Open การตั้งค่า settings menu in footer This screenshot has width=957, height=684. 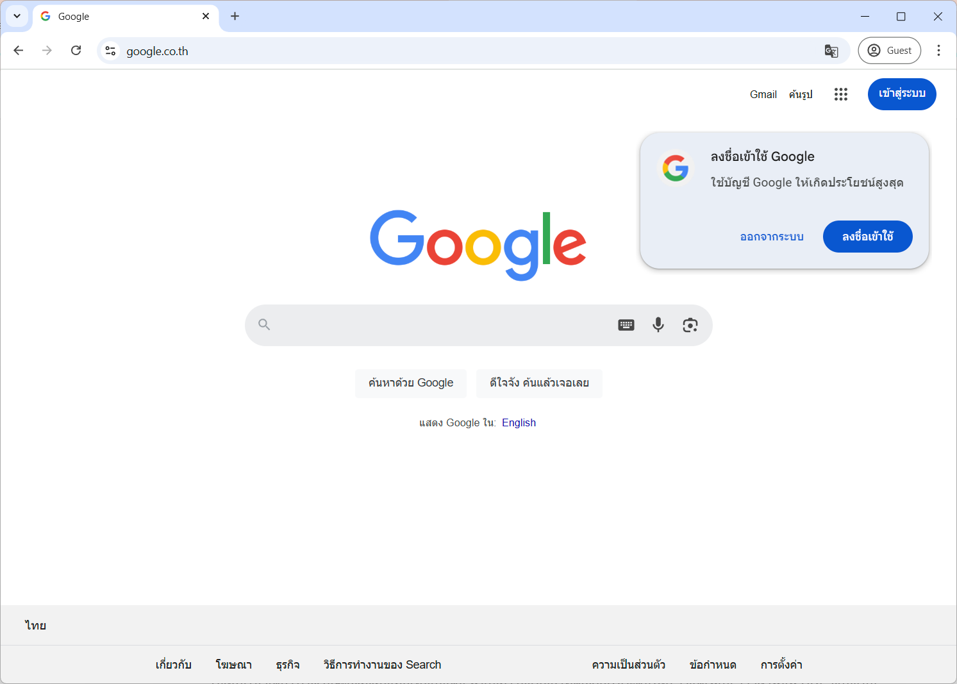click(781, 665)
